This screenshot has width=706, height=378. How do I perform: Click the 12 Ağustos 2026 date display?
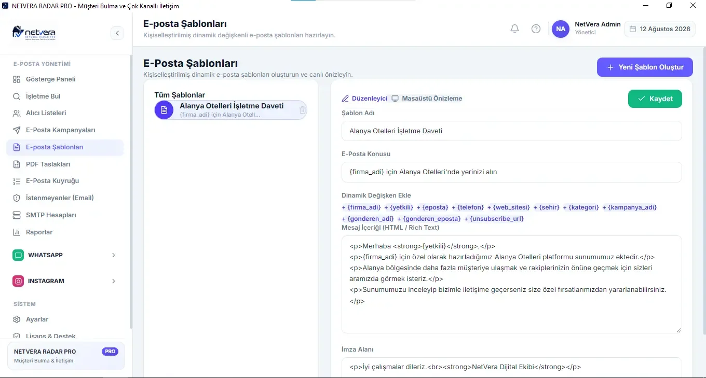coord(660,29)
